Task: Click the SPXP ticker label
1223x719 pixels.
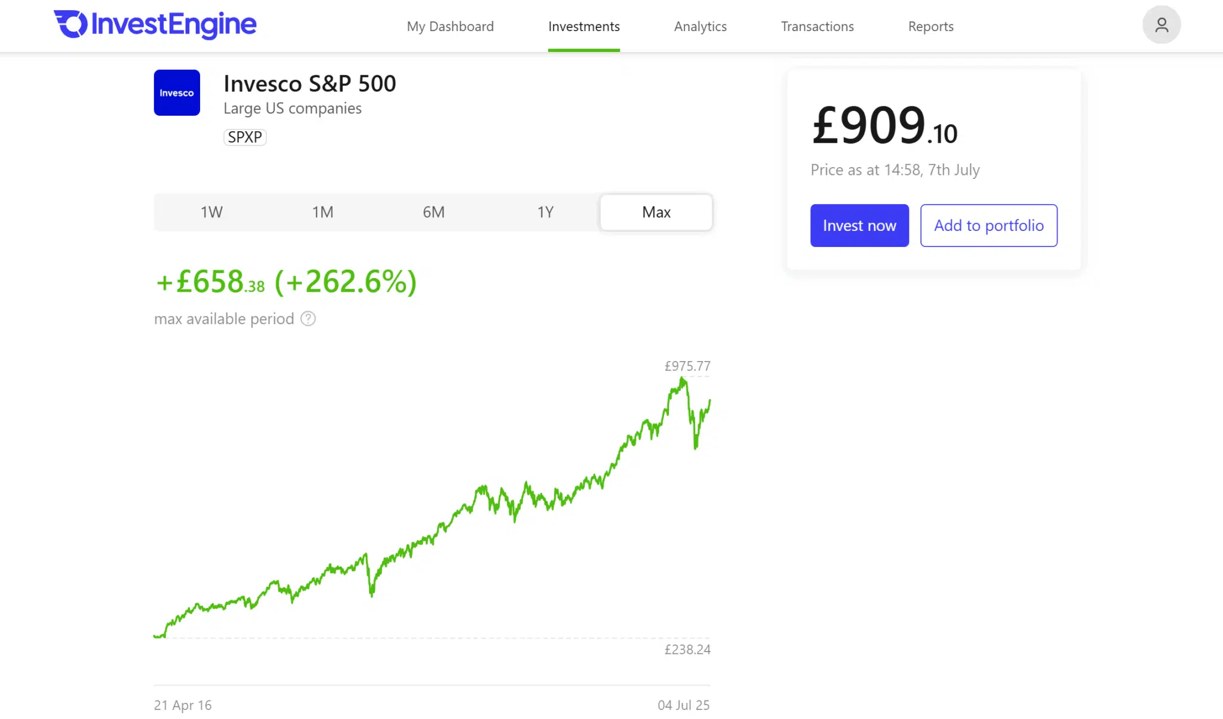Action: click(245, 137)
